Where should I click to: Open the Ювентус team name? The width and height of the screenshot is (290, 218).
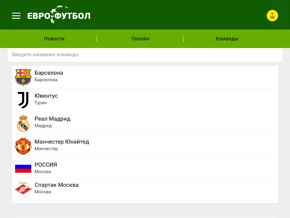(x=46, y=96)
